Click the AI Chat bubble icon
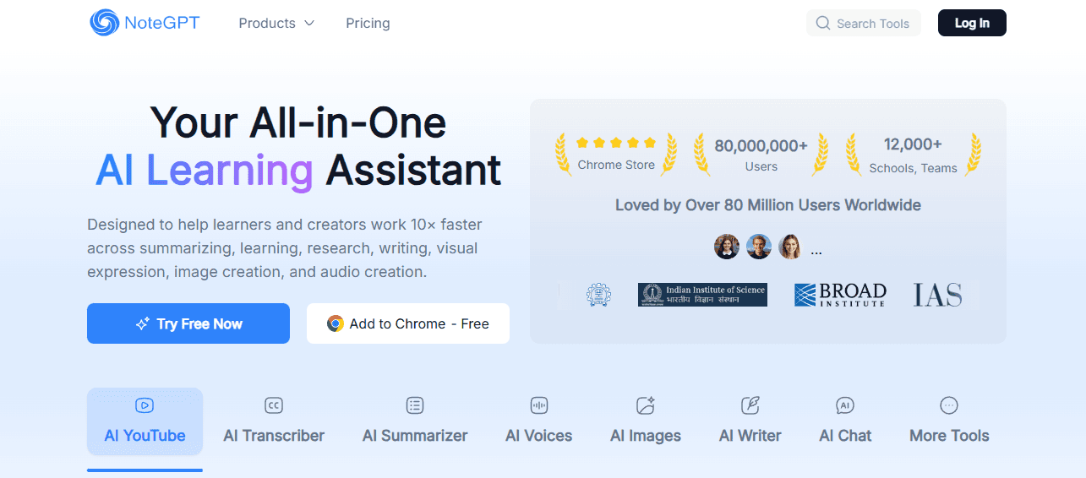This screenshot has height=478, width=1086. [845, 406]
